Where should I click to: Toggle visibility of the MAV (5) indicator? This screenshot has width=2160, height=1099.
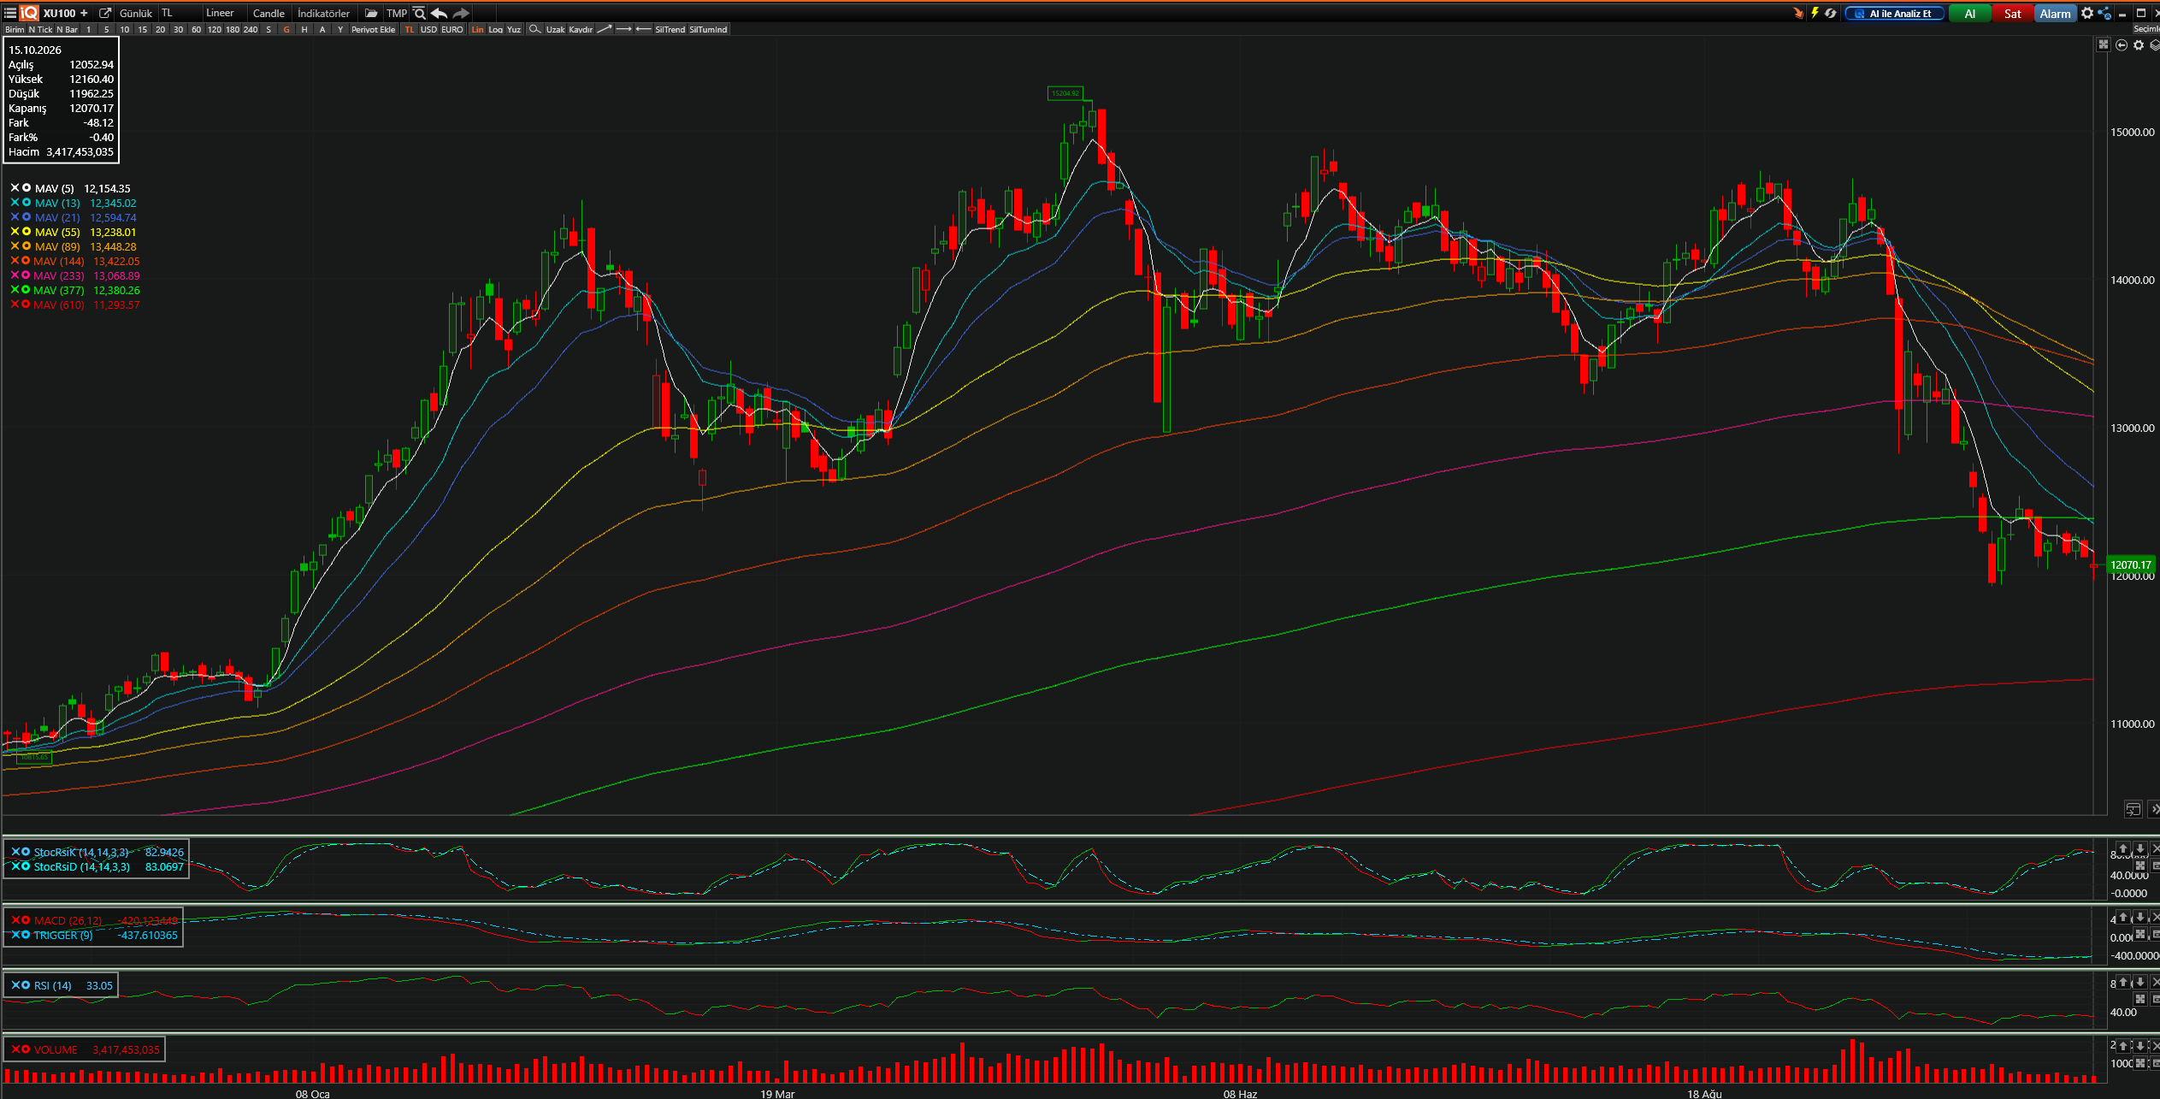27,187
